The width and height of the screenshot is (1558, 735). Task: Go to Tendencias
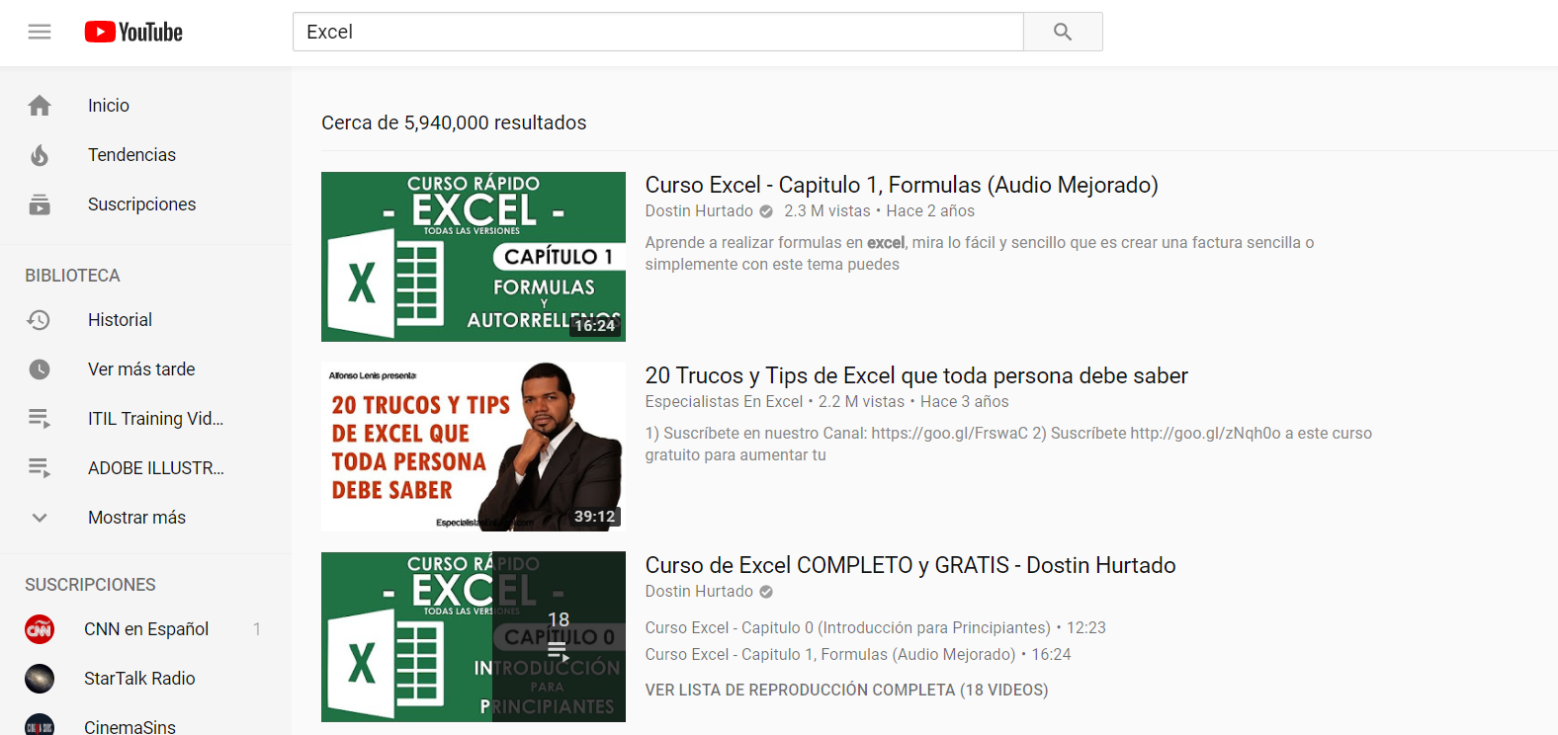point(131,155)
